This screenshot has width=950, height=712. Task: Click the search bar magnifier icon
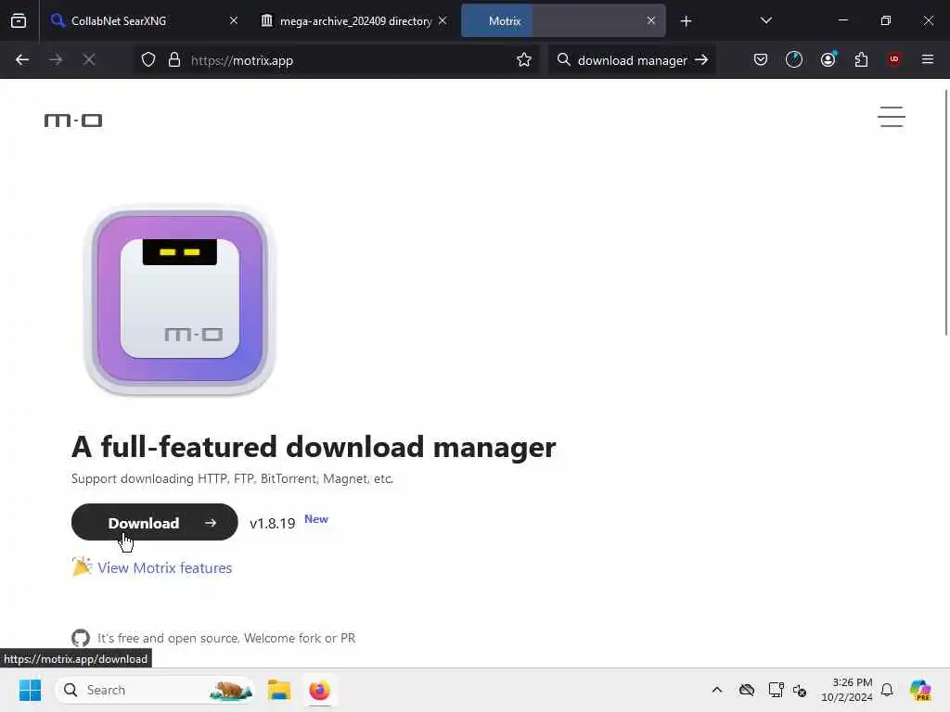(x=563, y=59)
